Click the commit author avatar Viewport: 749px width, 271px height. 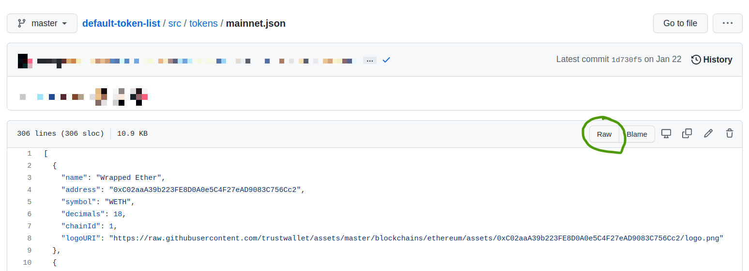point(25,61)
